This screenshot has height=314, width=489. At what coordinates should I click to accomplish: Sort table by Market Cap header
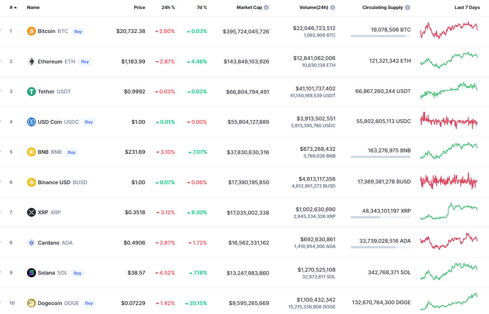(249, 8)
